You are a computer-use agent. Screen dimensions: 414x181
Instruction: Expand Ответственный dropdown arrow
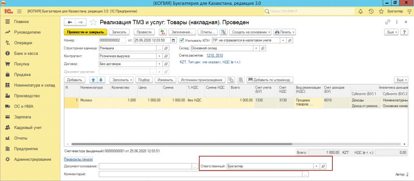pos(316,166)
